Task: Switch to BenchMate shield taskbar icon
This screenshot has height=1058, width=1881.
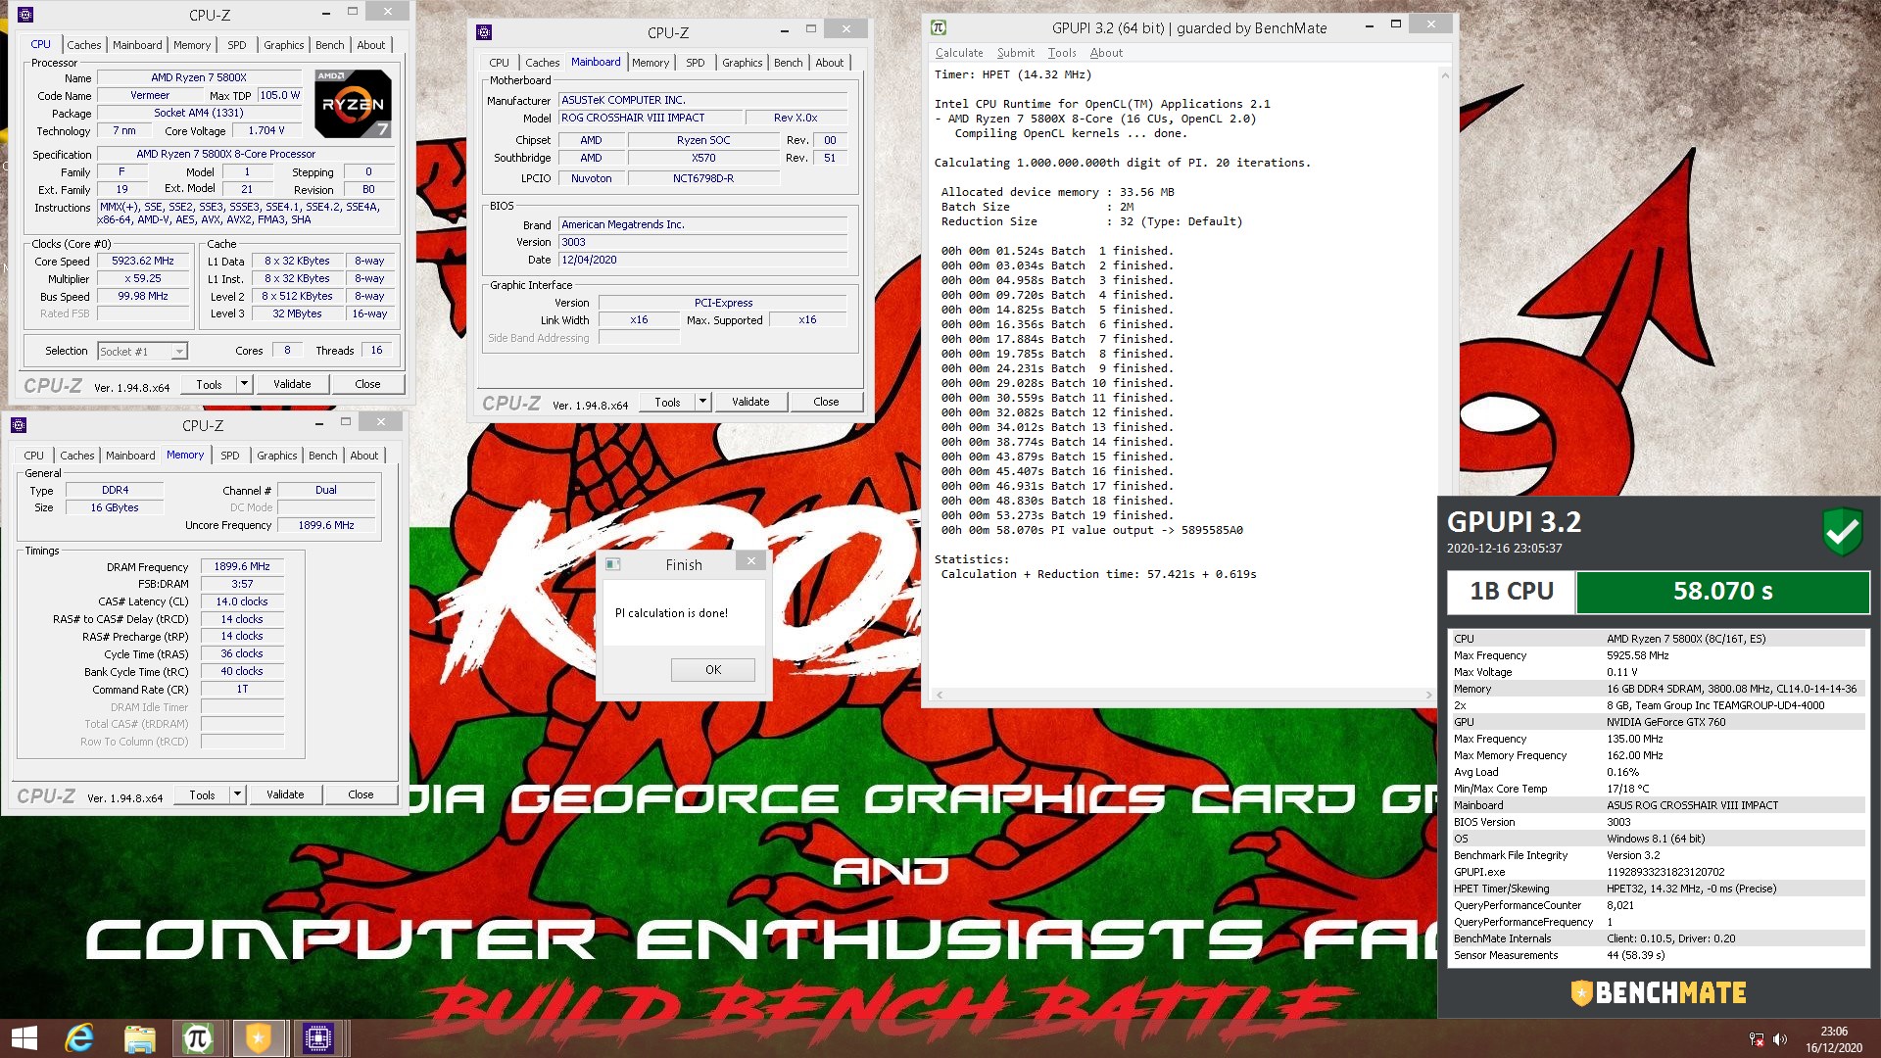Action: (258, 1038)
